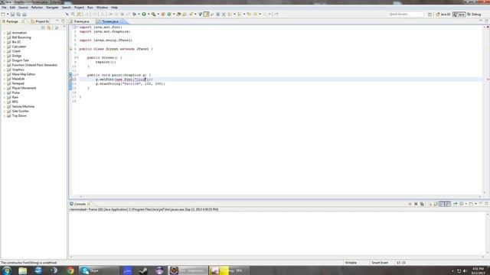Image resolution: width=490 pixels, height=275 pixels.
Task: Click the Collapse All icon in Package Explorer
Action: 43,27
